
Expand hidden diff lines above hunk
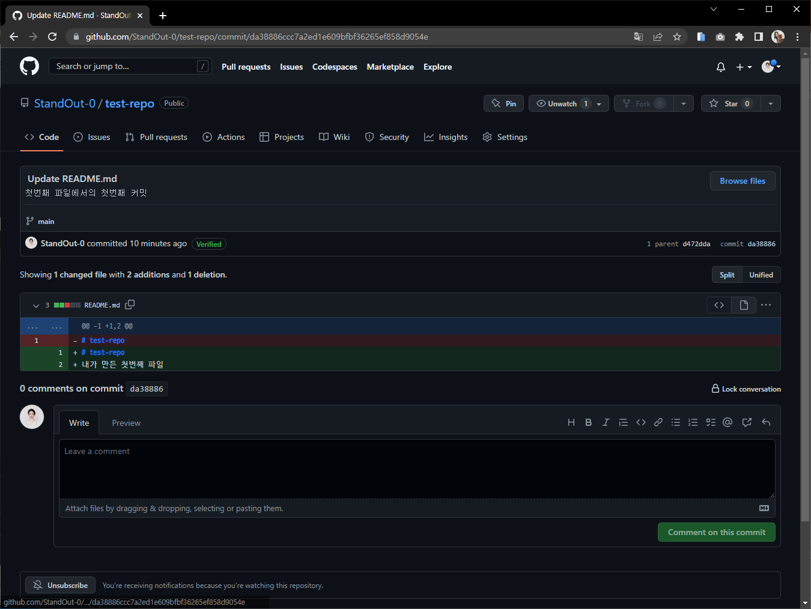(44, 326)
